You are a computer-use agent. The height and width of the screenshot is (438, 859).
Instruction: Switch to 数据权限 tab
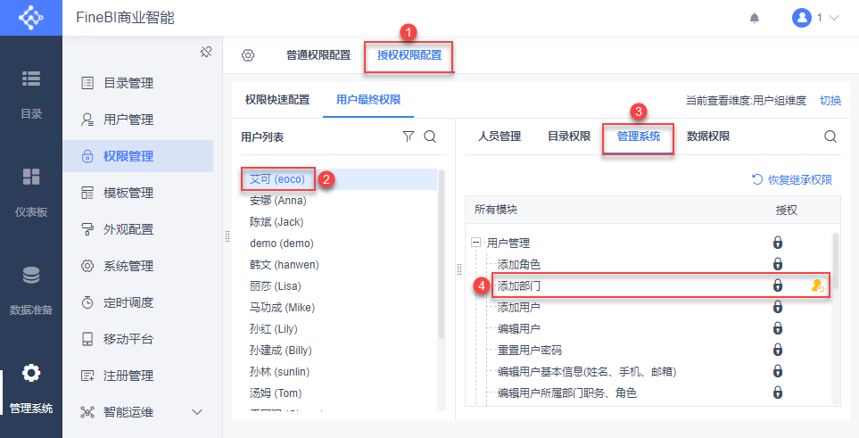pos(707,136)
